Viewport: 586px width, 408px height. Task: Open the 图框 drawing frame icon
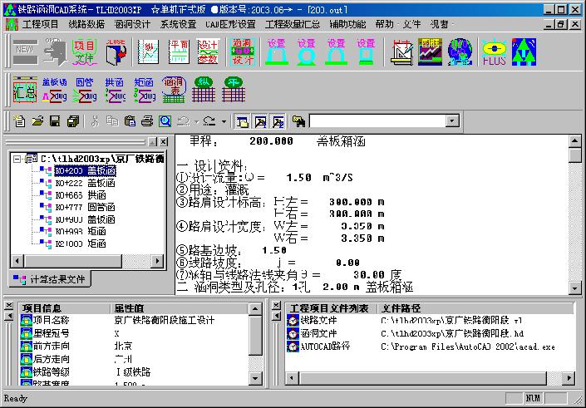tap(431, 52)
